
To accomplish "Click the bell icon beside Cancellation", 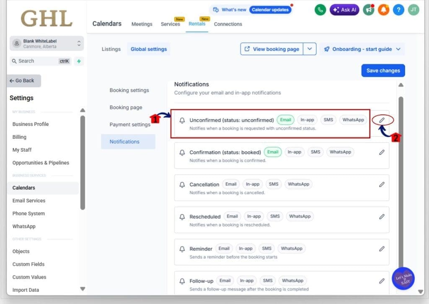I will [182, 185].
